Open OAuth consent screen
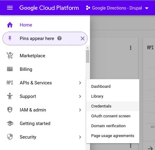Screen dimensions: 155x150 point(113,116)
